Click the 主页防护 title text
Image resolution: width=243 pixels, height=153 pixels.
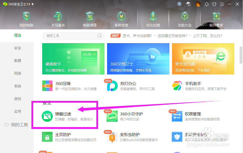[63, 135]
